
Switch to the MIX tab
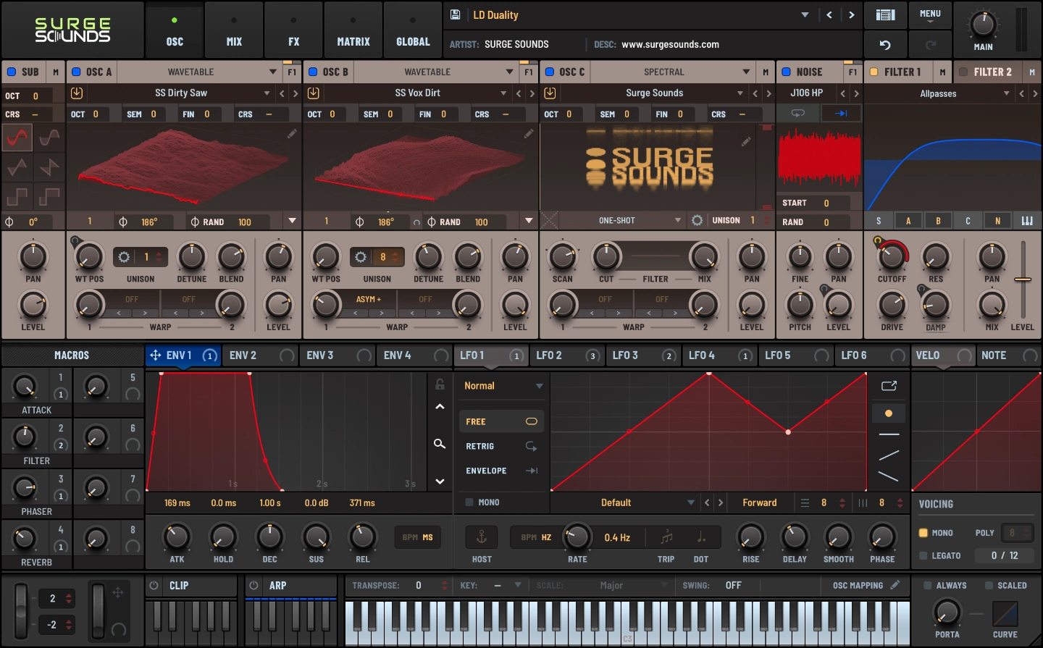click(234, 30)
